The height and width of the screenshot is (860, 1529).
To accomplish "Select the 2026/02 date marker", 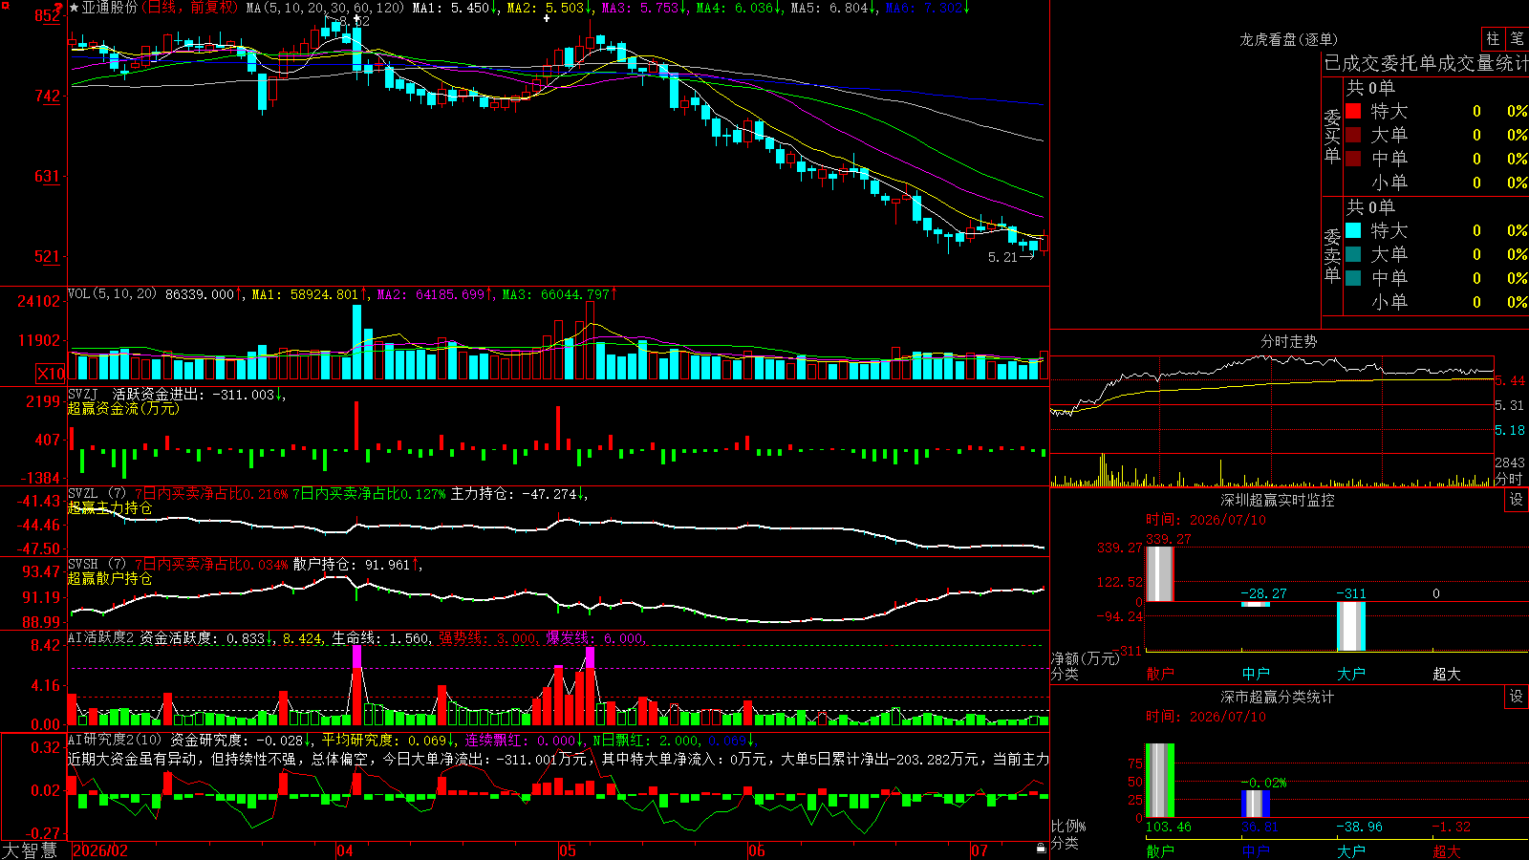I will 100,850.
